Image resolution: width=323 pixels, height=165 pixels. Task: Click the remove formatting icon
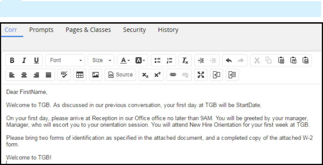pos(185,60)
